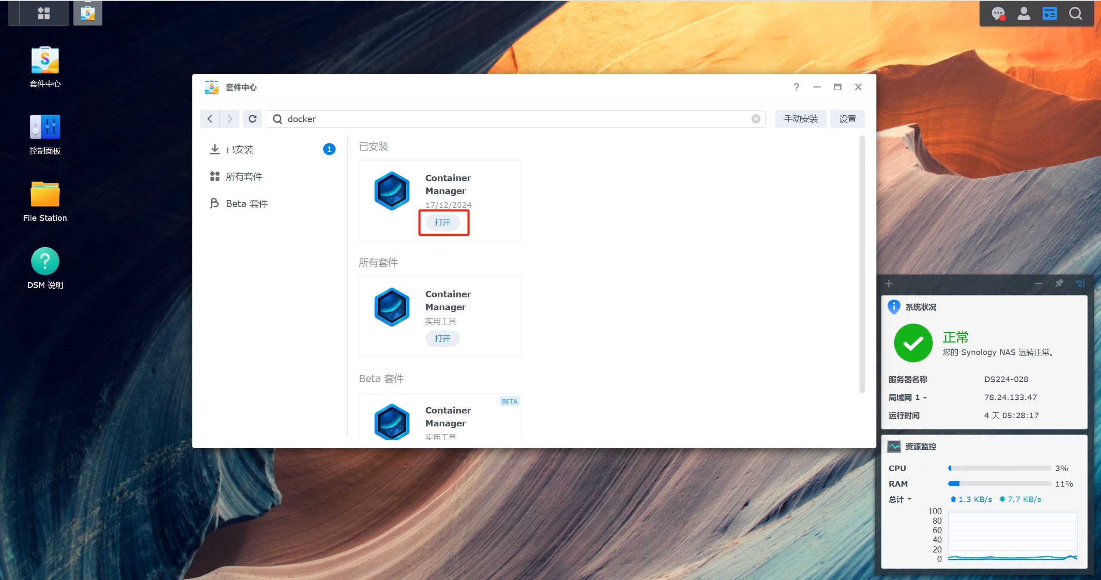Click the Beta Container Manager icon

(392, 422)
